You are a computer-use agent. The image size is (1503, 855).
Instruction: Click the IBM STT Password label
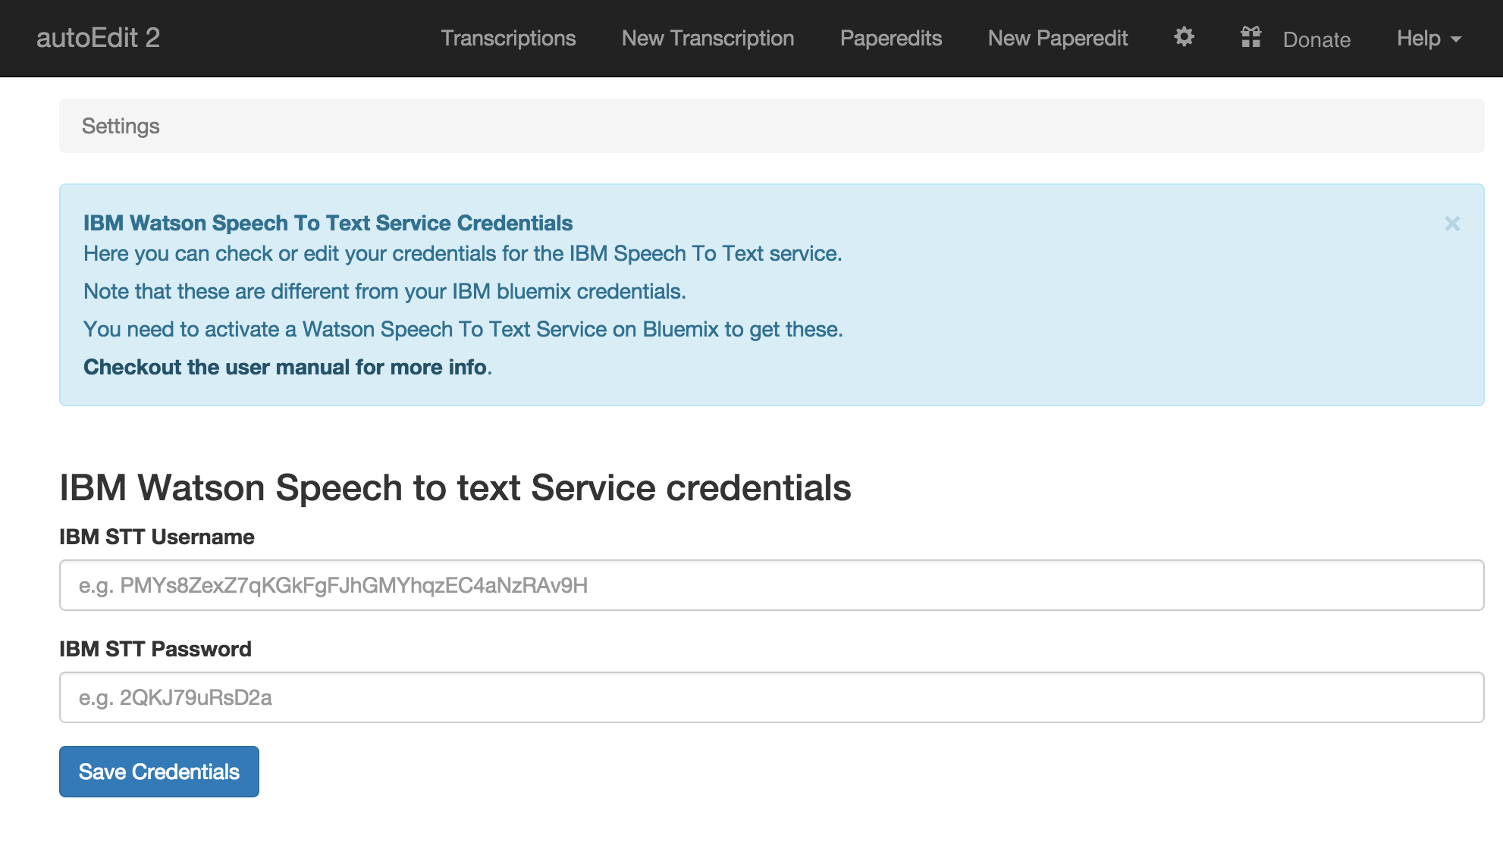155,649
